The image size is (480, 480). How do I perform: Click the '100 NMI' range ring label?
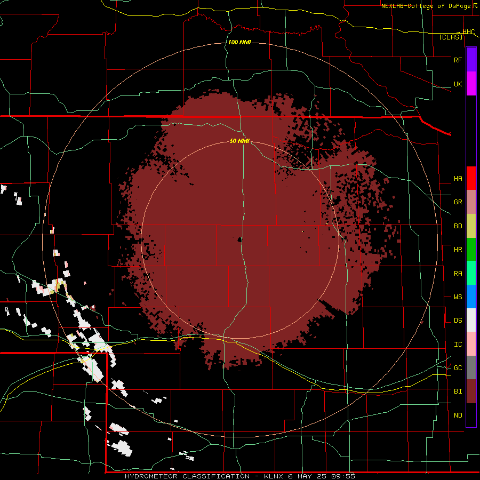pos(239,42)
